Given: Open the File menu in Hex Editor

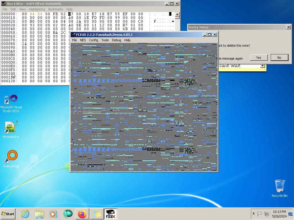Looking at the screenshot, I should [x=5, y=9].
